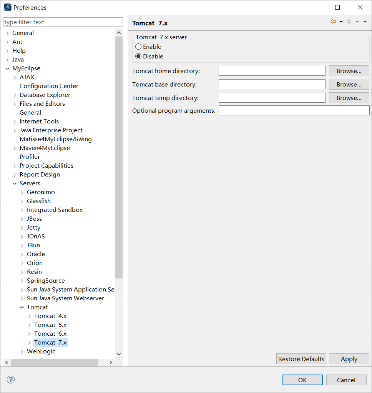This screenshot has width=372, height=393.
Task: Select General under MyEclipse
Action: pyautogui.click(x=30, y=113)
